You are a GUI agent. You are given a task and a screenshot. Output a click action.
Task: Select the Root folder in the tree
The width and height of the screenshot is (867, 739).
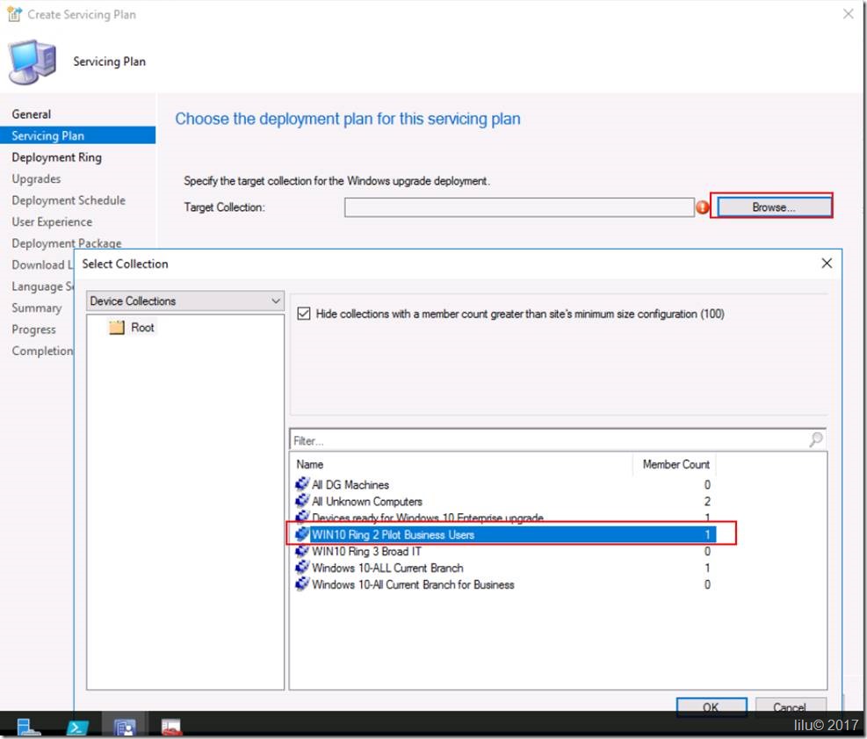click(x=142, y=328)
